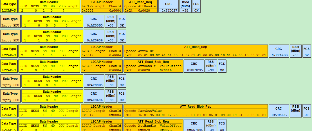Click the L2CAP-S Data Type cell of ATT_Read_Rsp row
The image size is (312, 131).
point(9,51)
